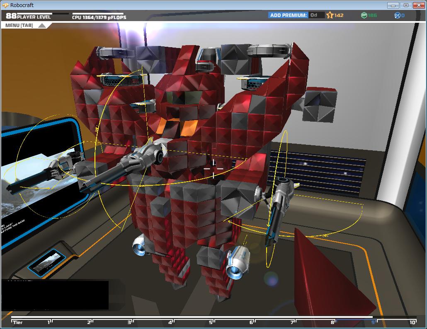Select the 88 player level indicator

[x=28, y=16]
